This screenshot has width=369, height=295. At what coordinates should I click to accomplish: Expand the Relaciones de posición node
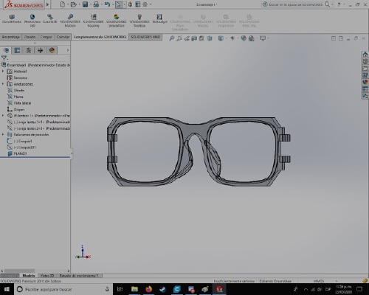tap(3, 134)
